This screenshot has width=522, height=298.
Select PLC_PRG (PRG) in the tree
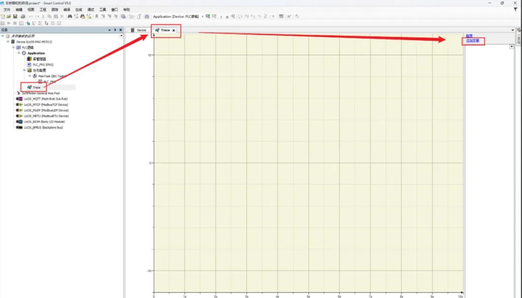[x=43, y=65]
